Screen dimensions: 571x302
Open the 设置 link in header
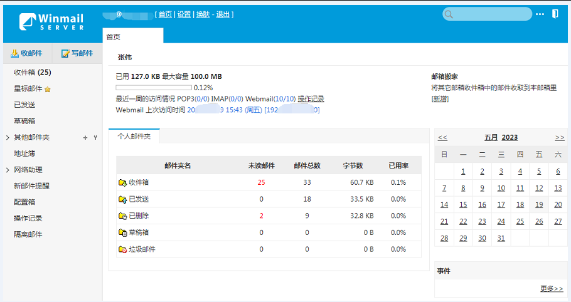coord(184,14)
